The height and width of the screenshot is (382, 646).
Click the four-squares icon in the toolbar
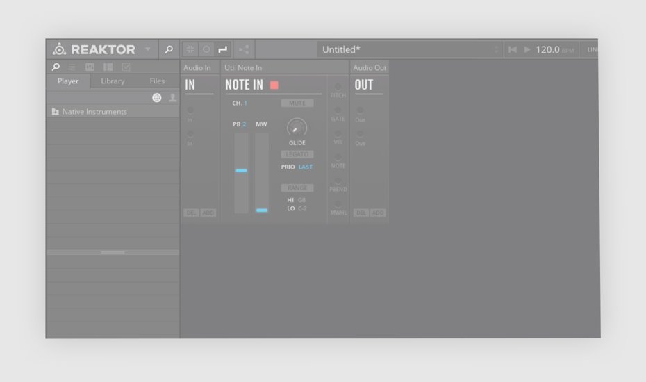click(x=190, y=49)
